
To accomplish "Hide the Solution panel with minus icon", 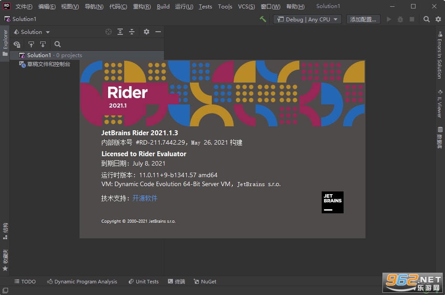I will (x=158, y=32).
